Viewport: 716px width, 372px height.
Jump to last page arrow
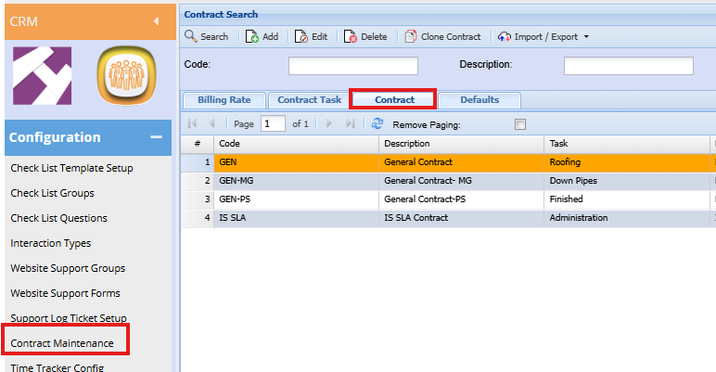pyautogui.click(x=351, y=123)
